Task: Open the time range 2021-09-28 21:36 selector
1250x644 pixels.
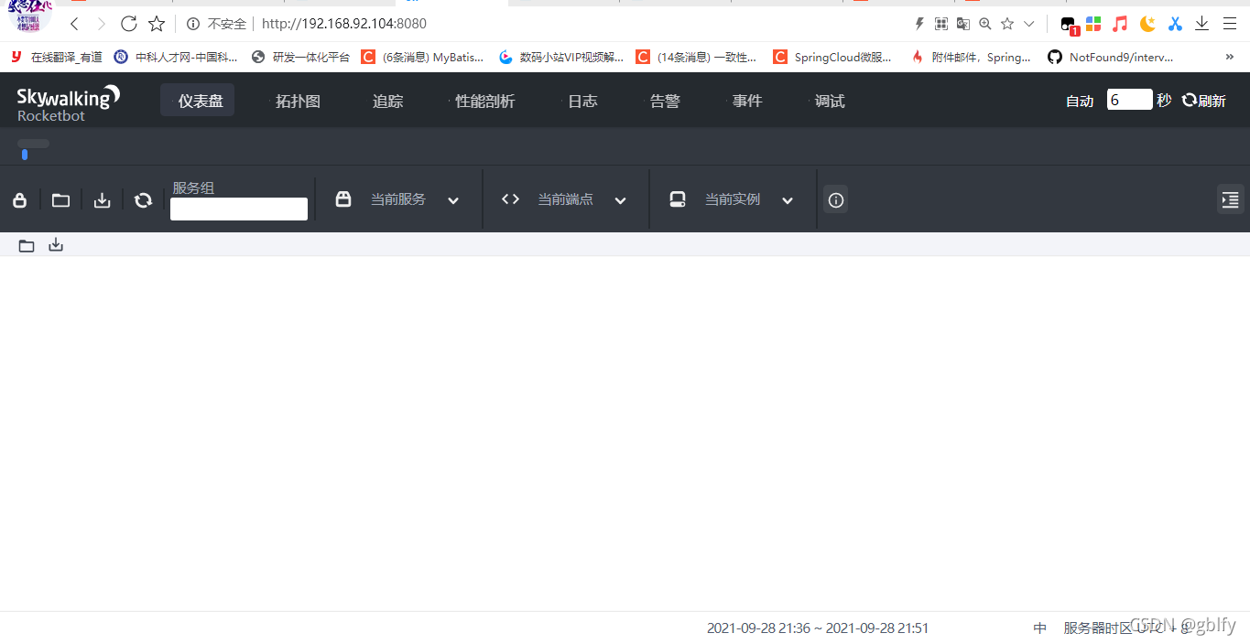Action: tap(818, 628)
